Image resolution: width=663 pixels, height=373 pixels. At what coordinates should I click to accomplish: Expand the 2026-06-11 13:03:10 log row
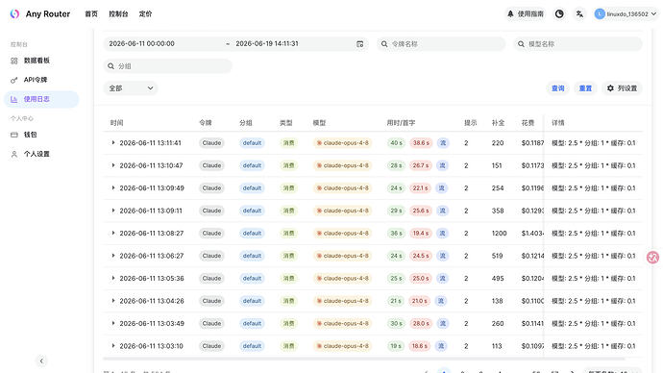(x=113, y=346)
